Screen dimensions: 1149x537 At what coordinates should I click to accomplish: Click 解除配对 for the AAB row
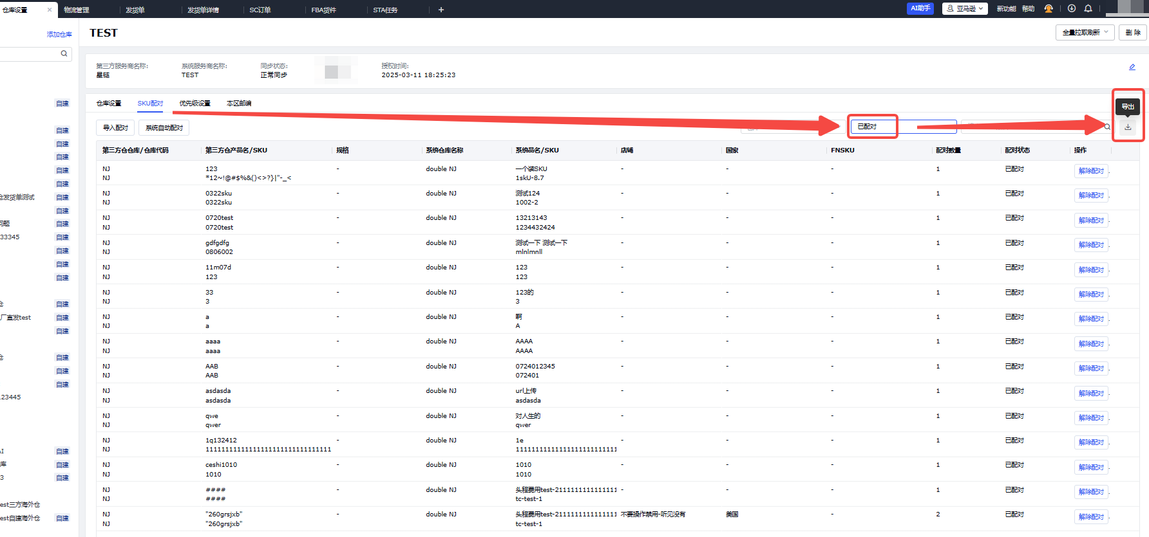point(1091,369)
